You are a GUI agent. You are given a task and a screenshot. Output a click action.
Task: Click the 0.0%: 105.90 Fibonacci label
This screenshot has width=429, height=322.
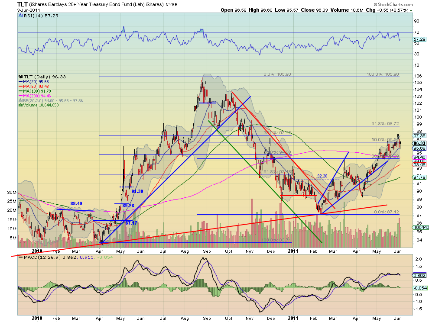[277, 74]
